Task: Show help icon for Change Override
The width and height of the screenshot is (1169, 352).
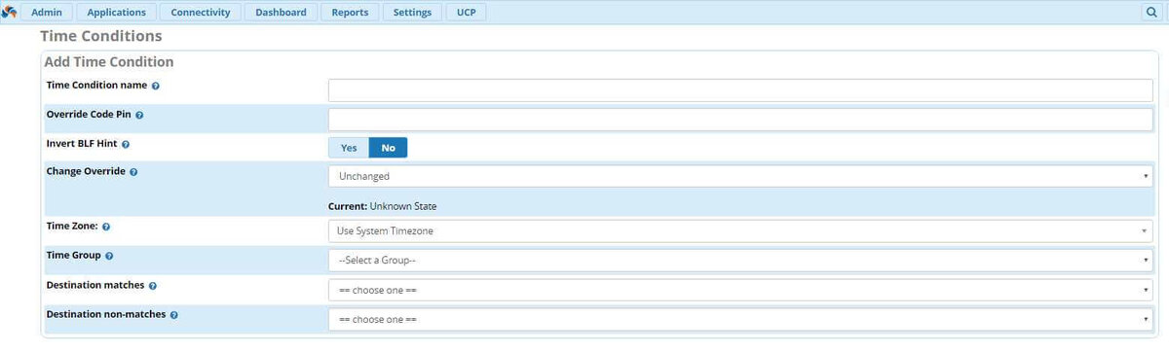Action: pyautogui.click(x=133, y=172)
